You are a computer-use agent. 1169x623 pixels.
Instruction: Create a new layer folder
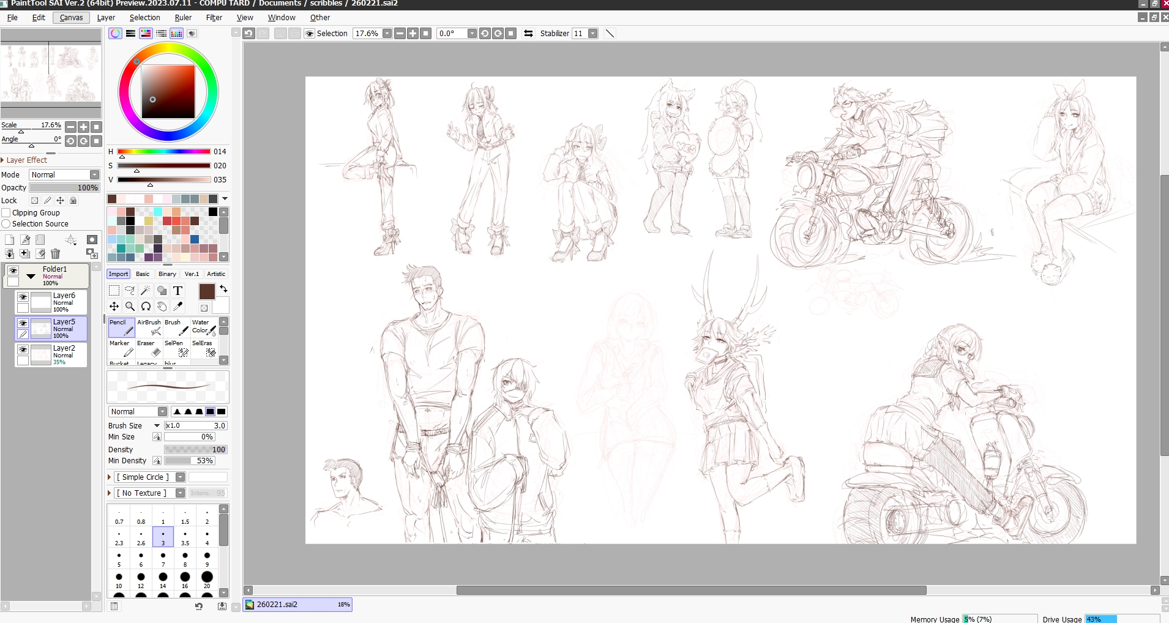(40, 239)
